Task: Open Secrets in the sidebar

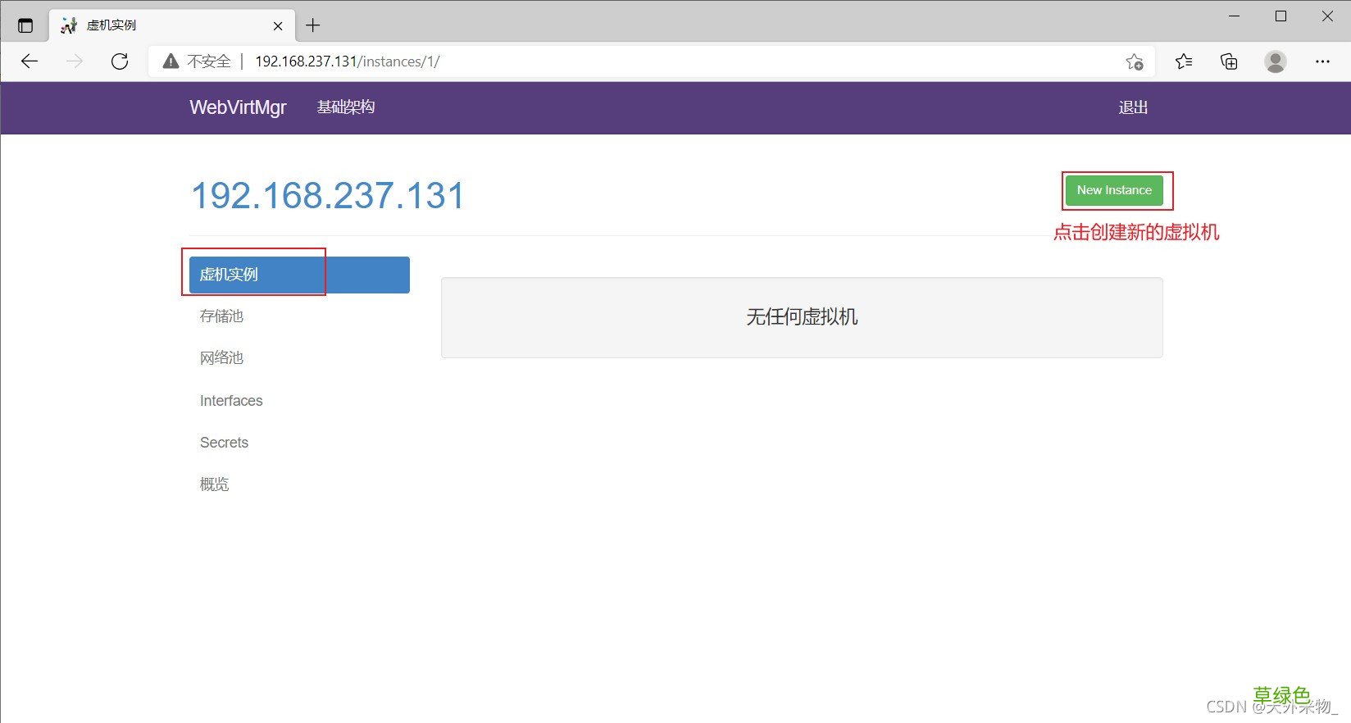Action: (x=224, y=443)
